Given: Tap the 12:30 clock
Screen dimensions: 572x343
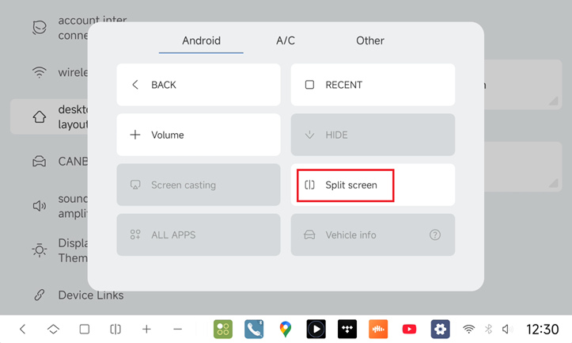Looking at the screenshot, I should click(x=542, y=329).
